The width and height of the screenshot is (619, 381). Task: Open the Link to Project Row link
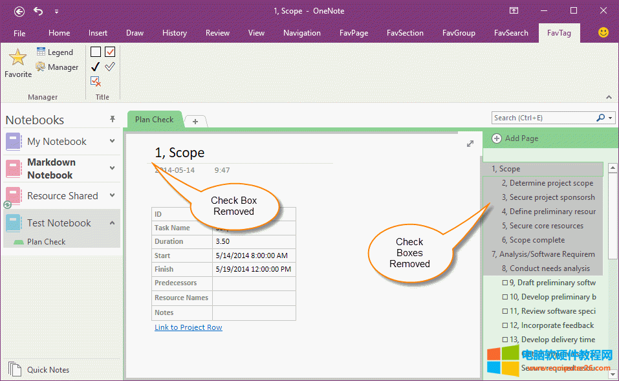tap(188, 327)
